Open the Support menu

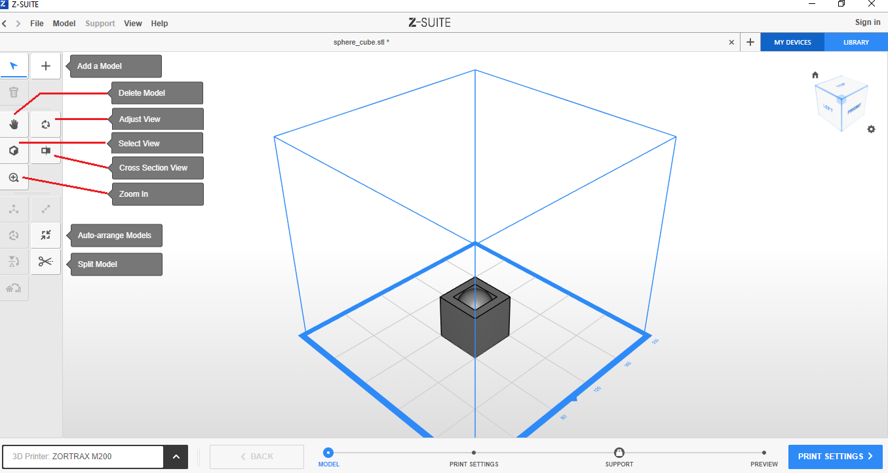[x=100, y=24]
